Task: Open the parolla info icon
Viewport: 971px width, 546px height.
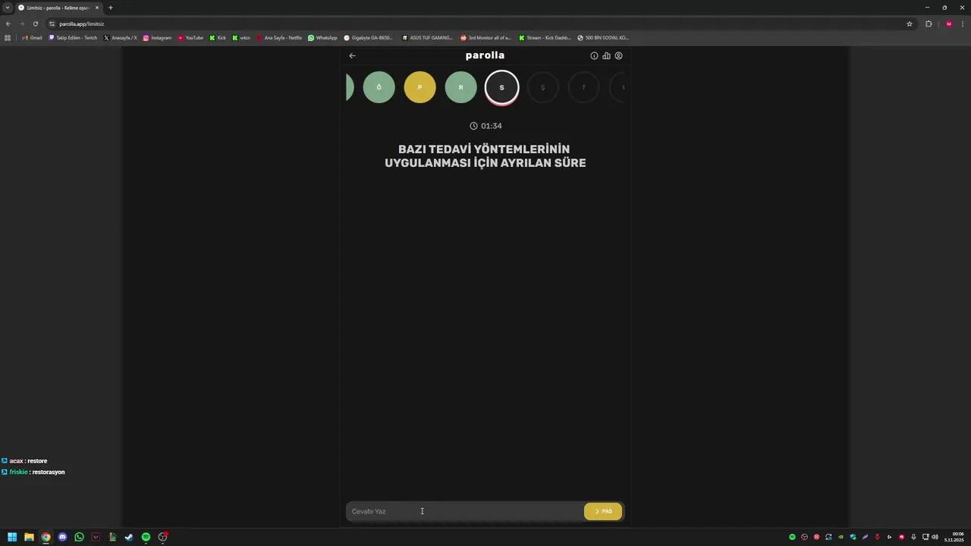Action: [594, 55]
